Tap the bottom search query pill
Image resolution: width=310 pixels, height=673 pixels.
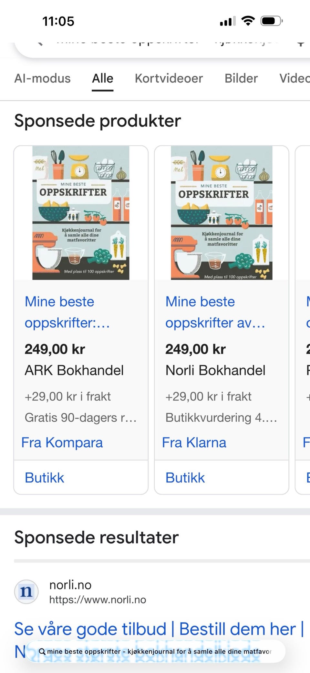pyautogui.click(x=155, y=651)
